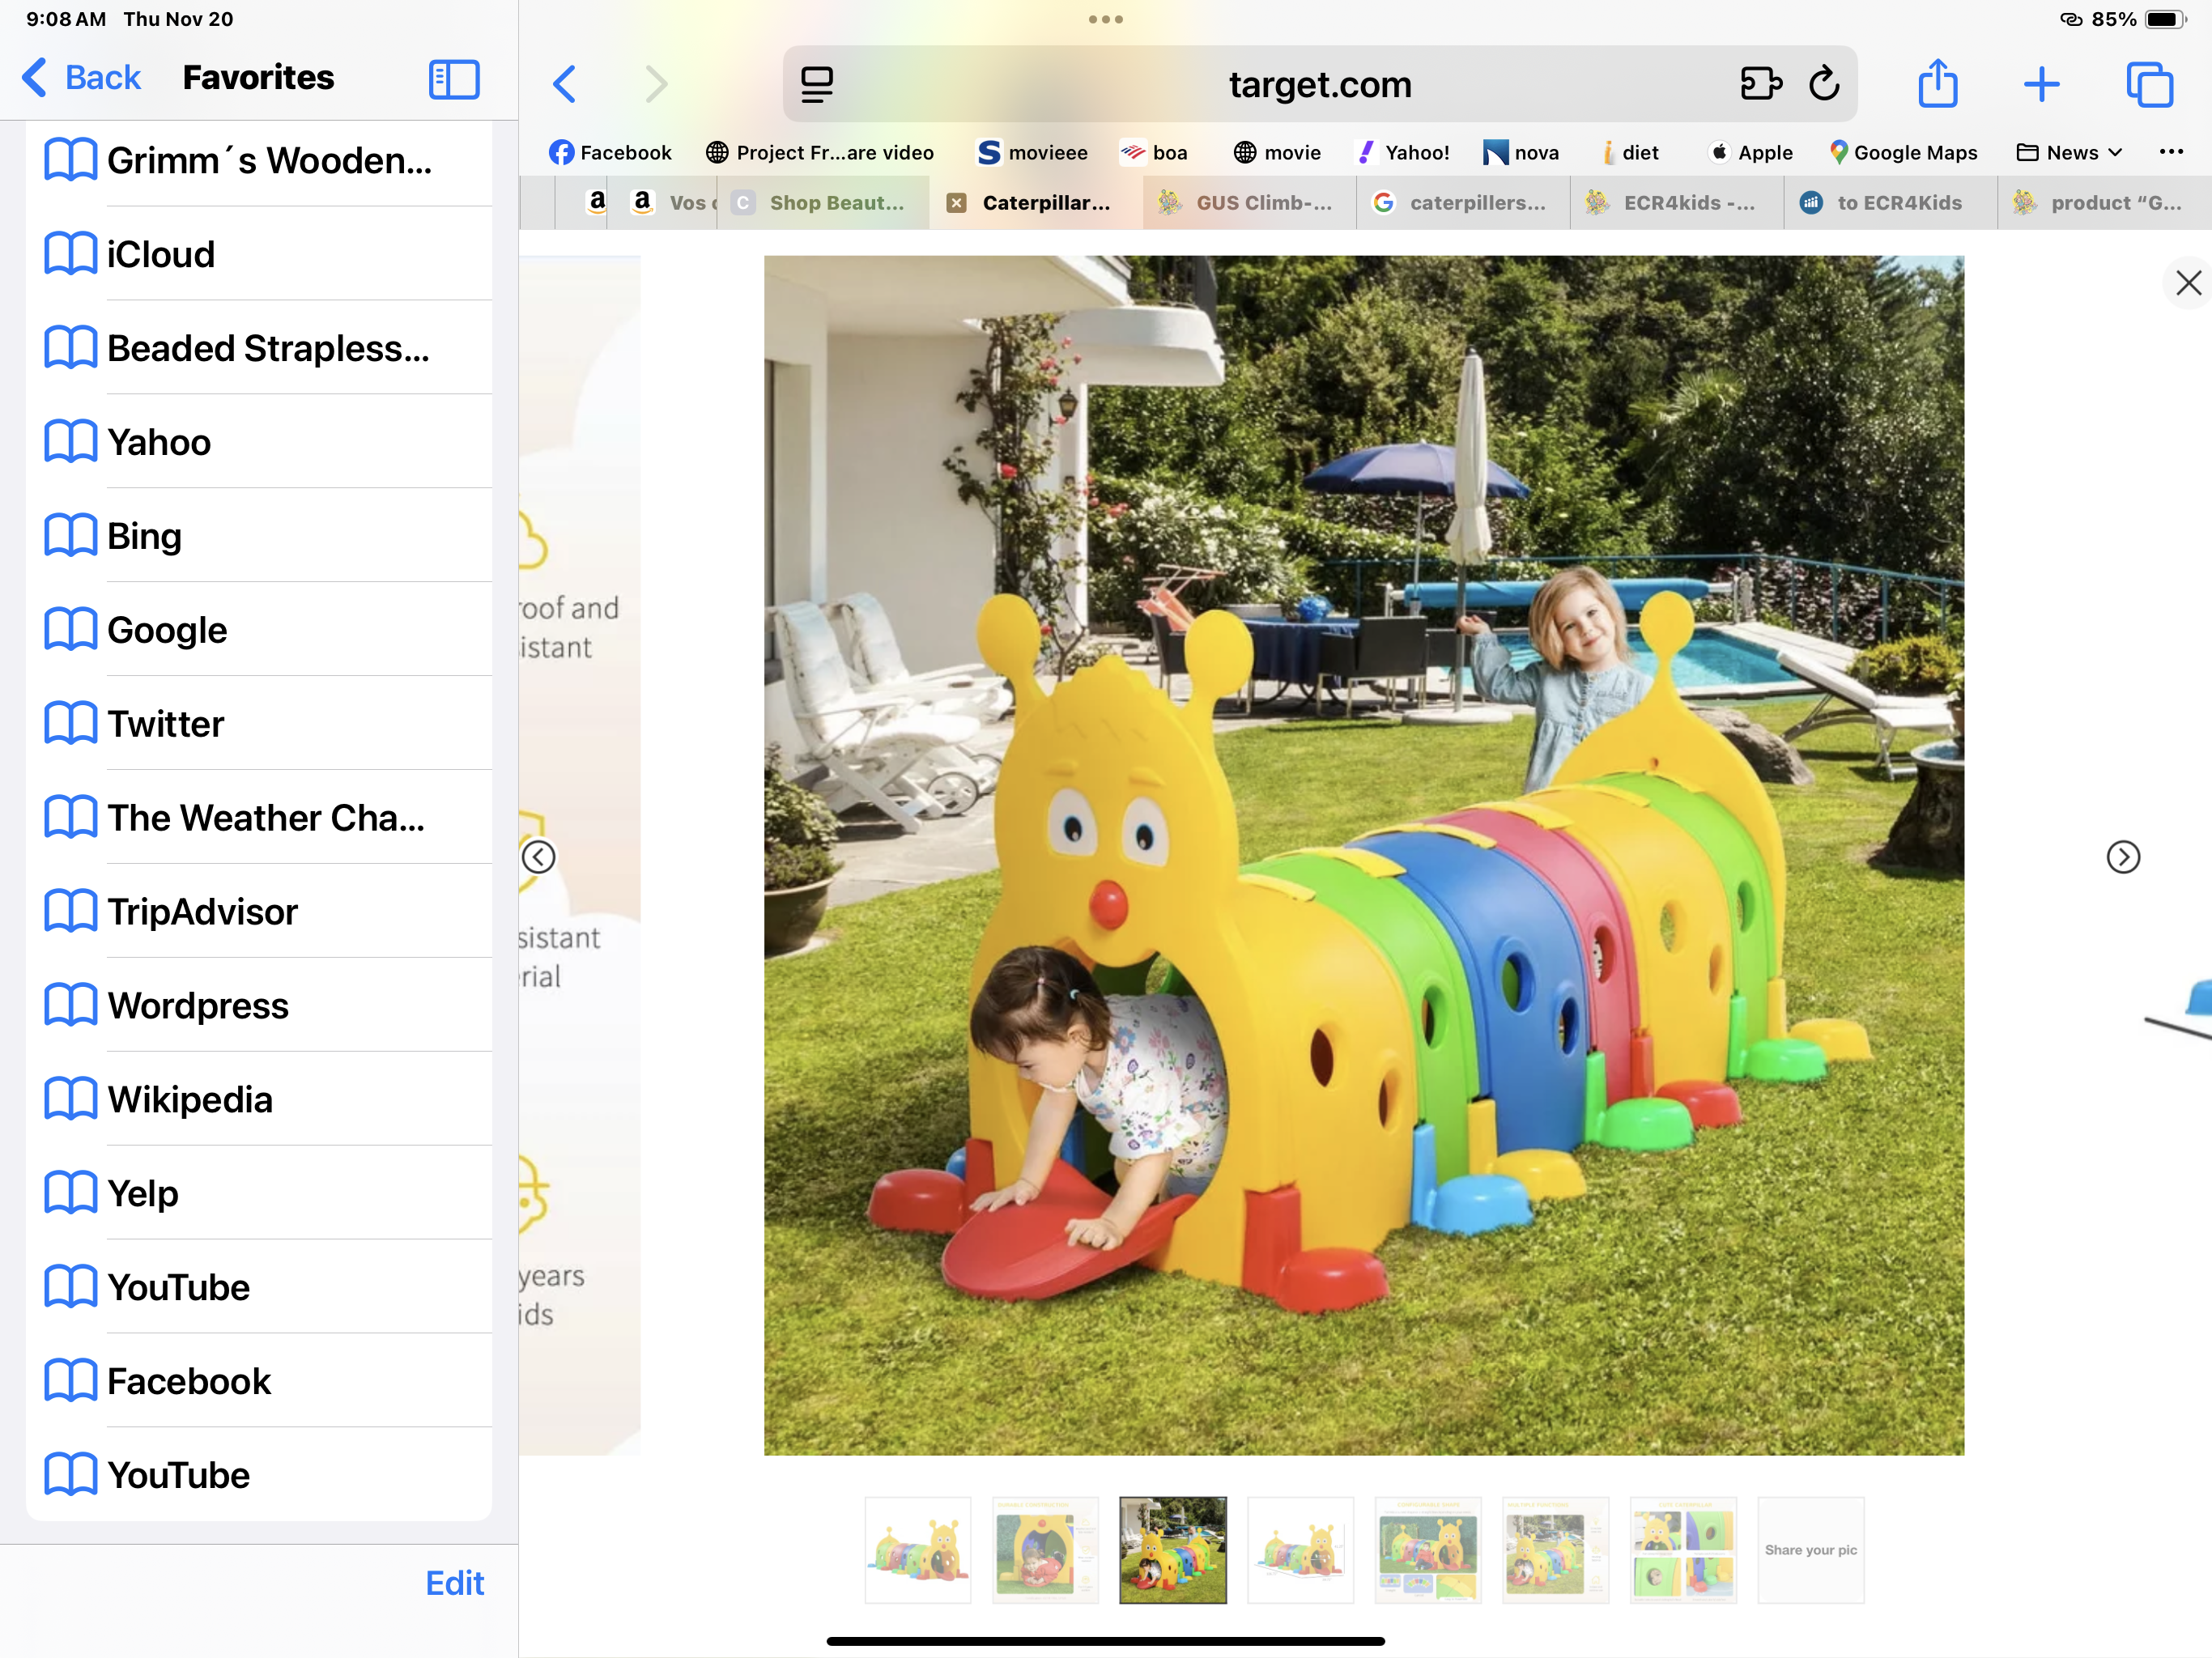Tap the extensions puzzle icon
This screenshot has height=1658, width=2212.
click(1760, 84)
